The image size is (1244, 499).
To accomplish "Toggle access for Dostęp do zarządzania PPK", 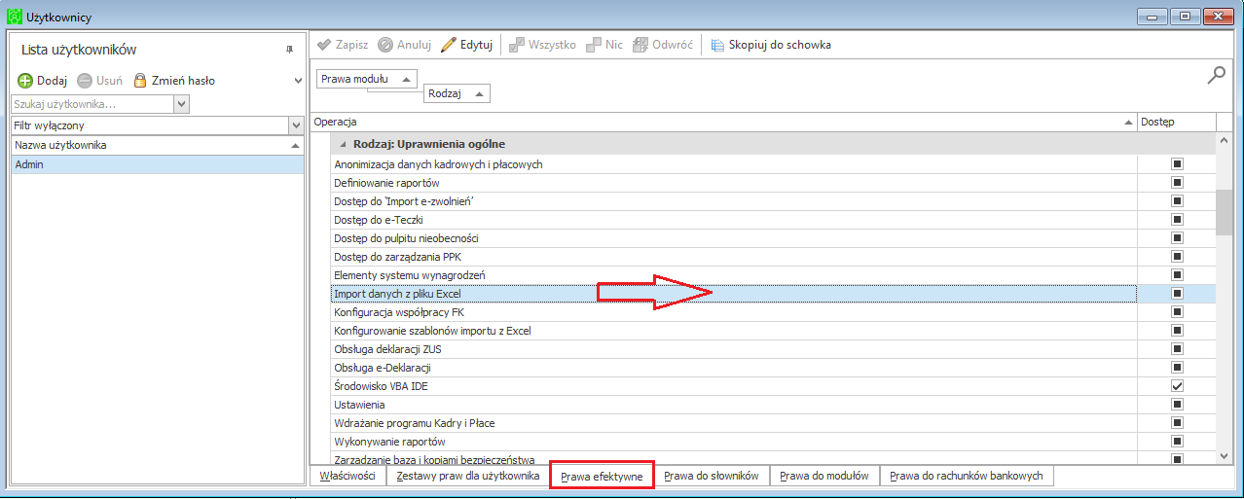I will tap(1177, 257).
